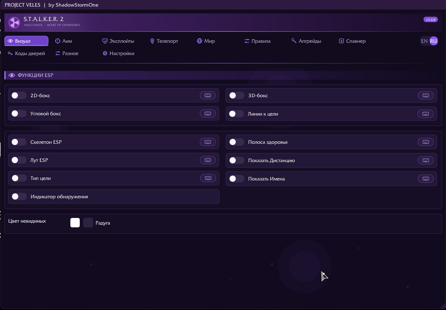Screen dimensions: 446x310
Task: Open keybind icon for Лут ESP
Action: [x=208, y=160]
